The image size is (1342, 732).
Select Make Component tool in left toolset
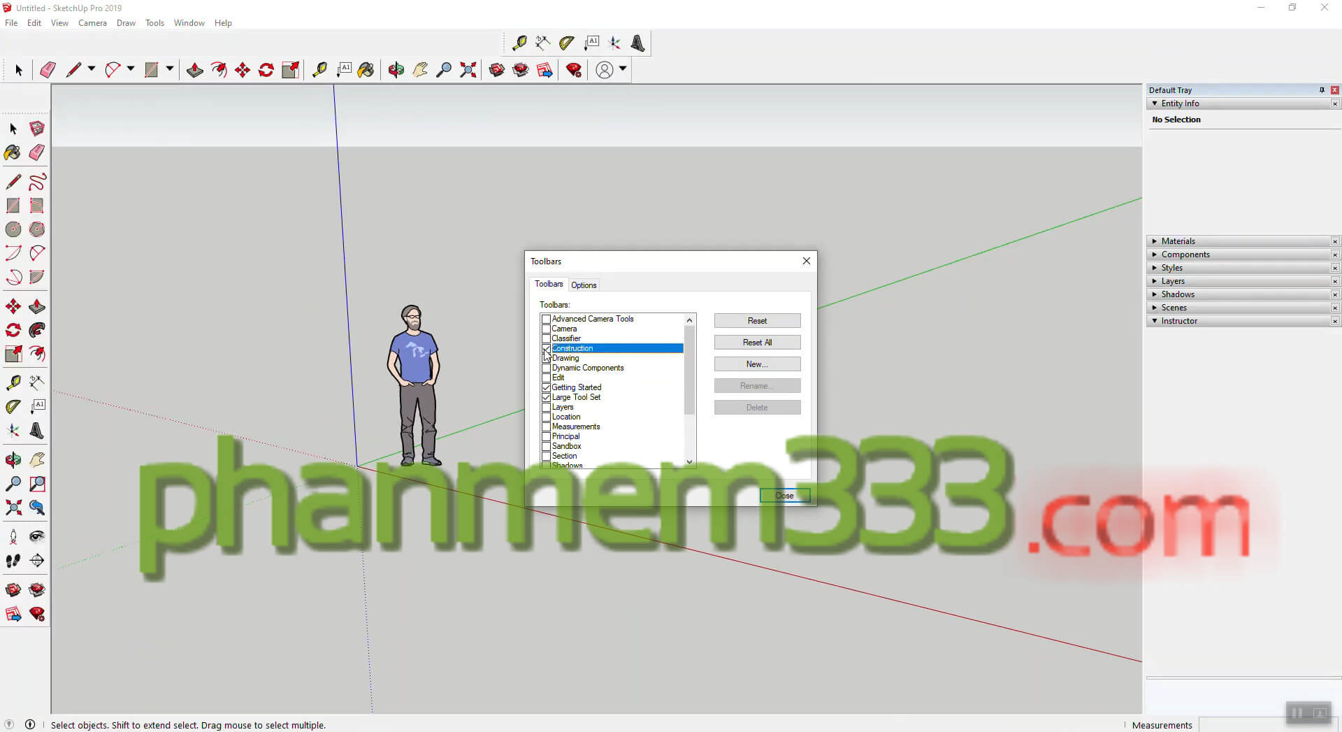click(x=37, y=129)
